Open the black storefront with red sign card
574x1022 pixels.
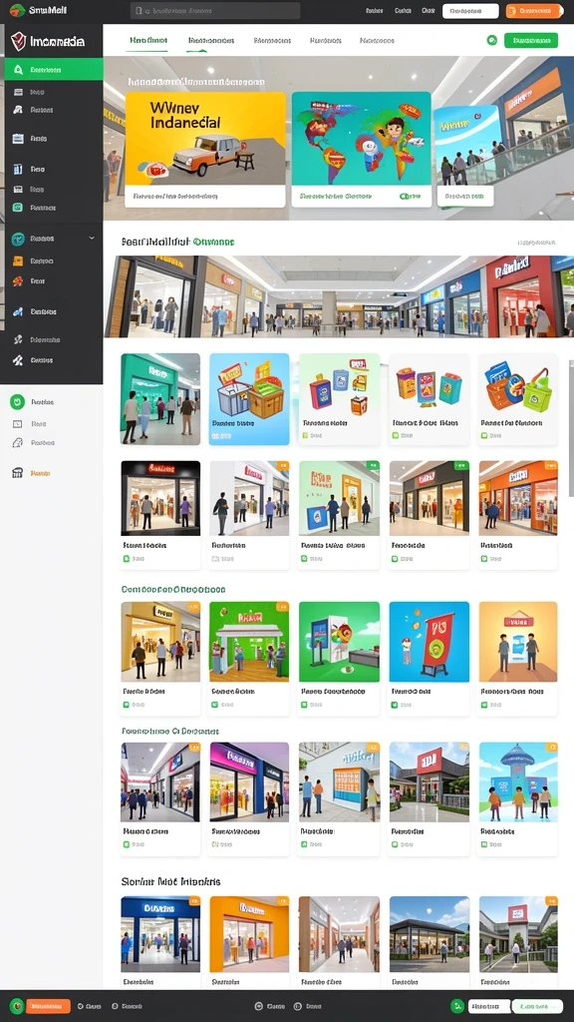coord(160,514)
